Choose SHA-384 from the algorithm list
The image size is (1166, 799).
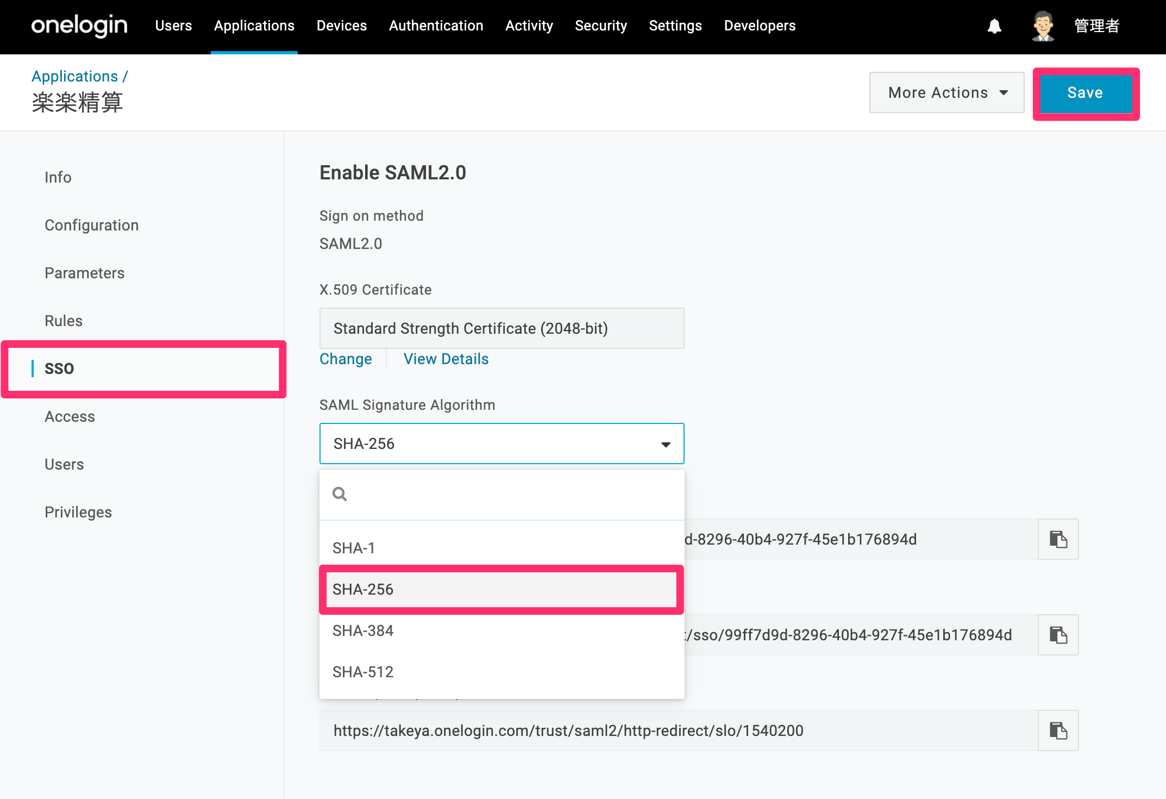click(x=501, y=631)
